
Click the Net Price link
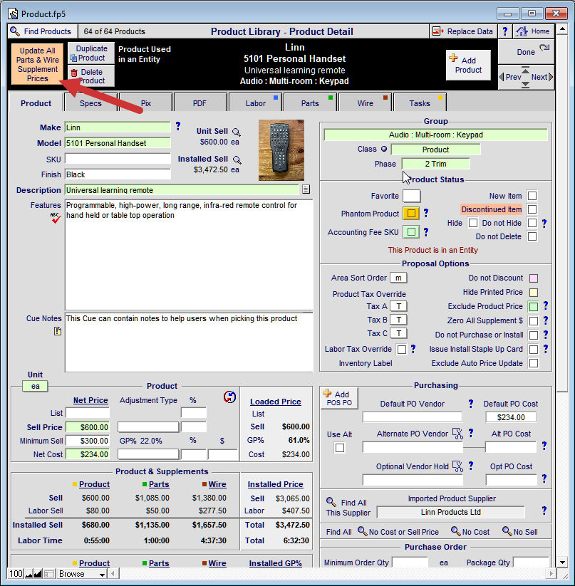90,400
